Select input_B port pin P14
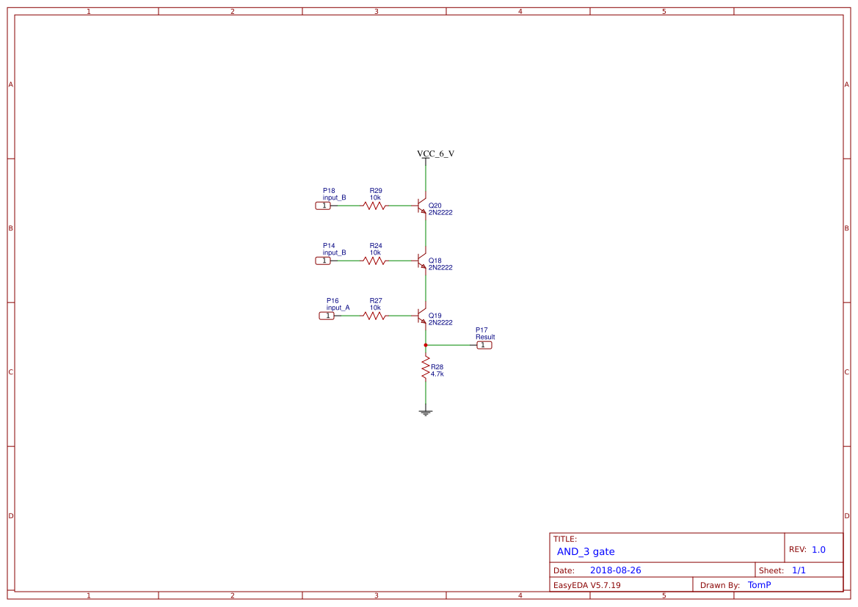This screenshot has height=607, width=858. (324, 260)
